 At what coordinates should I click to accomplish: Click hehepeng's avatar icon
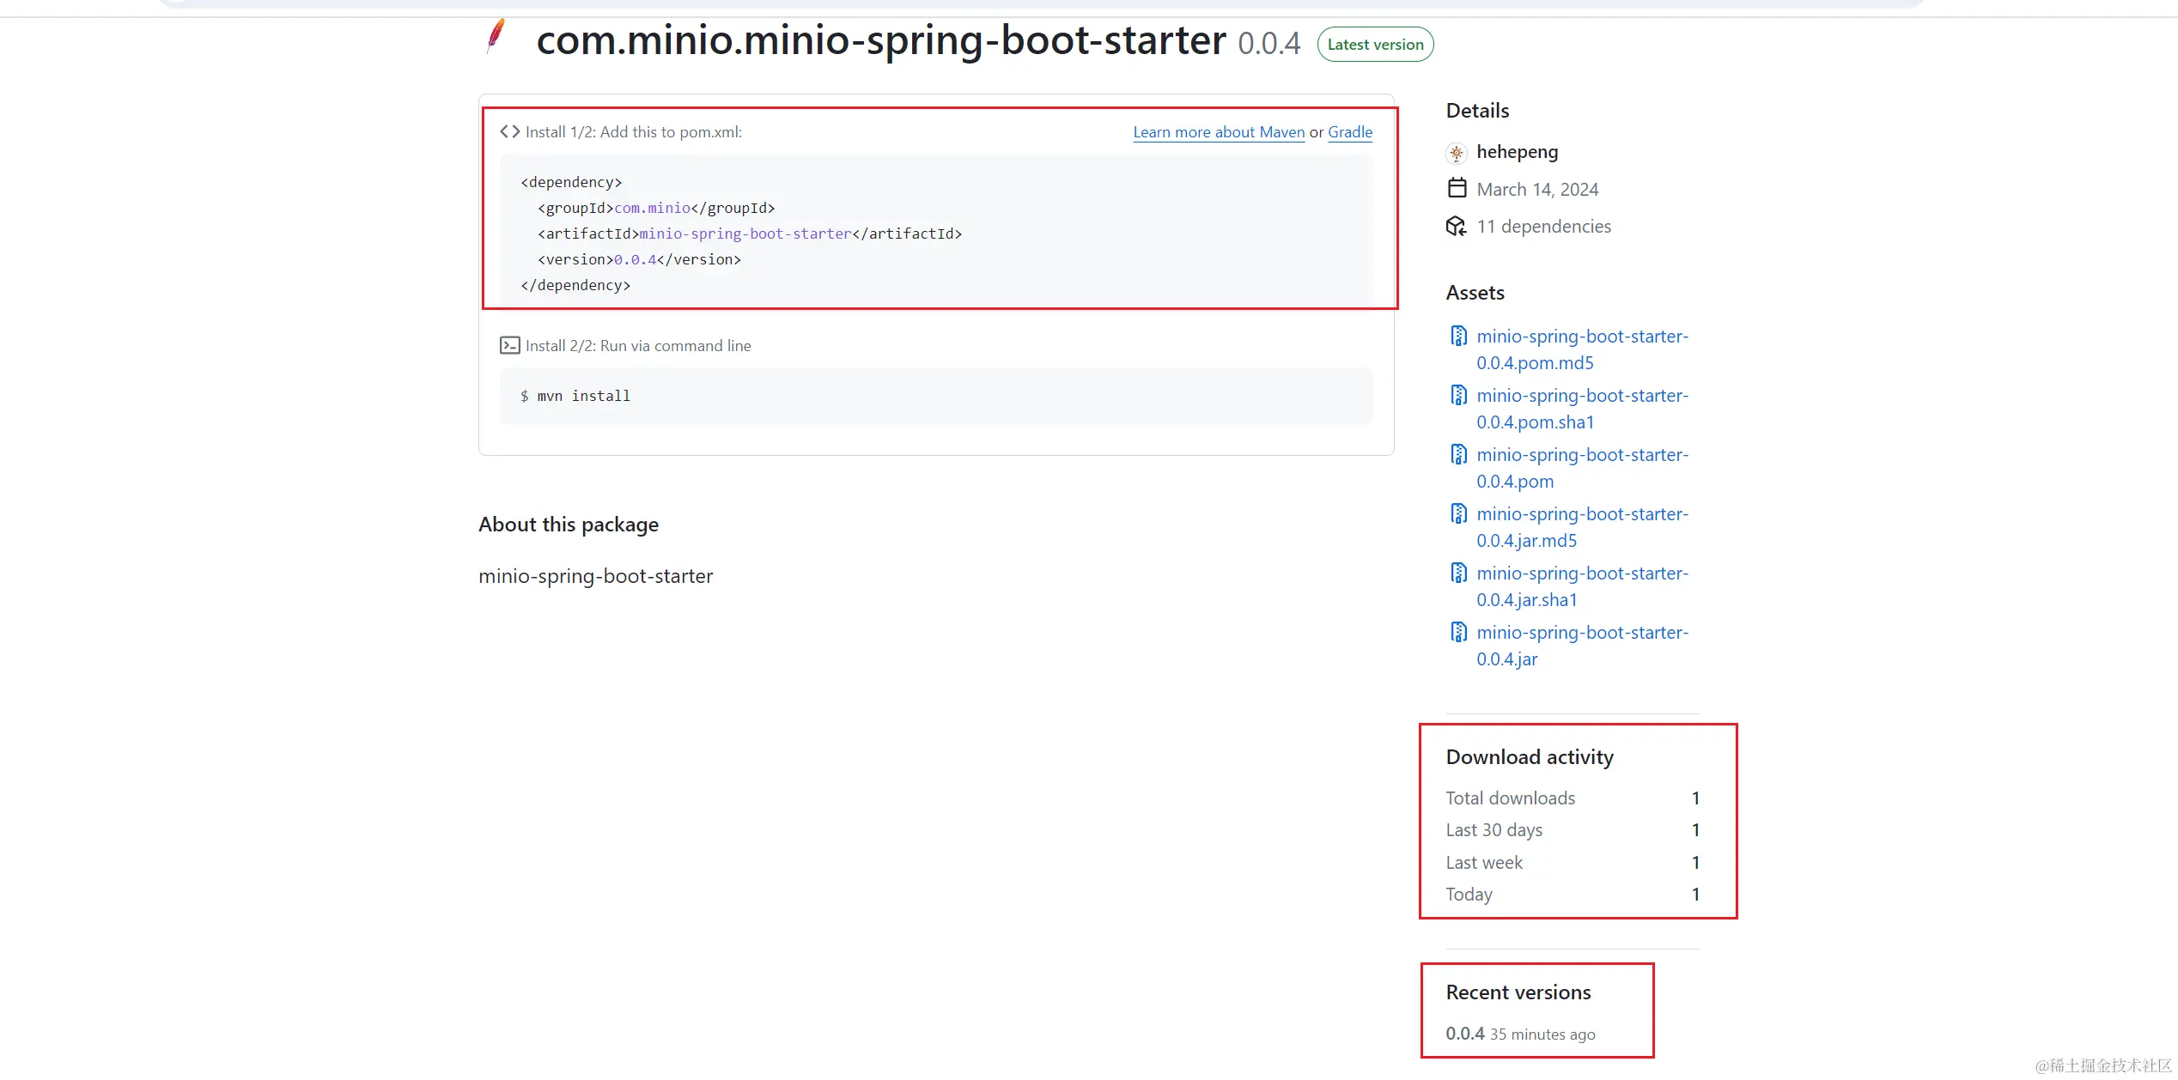click(1457, 153)
